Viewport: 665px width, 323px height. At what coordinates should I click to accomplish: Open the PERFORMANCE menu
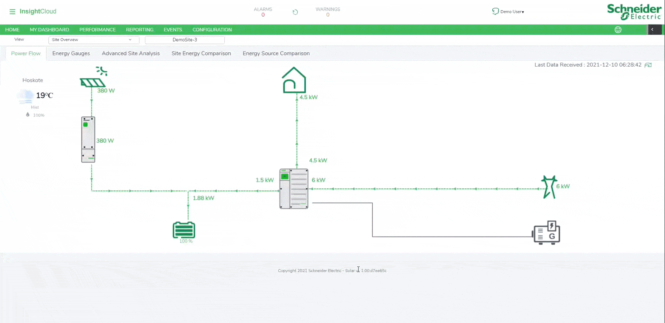pos(98,30)
